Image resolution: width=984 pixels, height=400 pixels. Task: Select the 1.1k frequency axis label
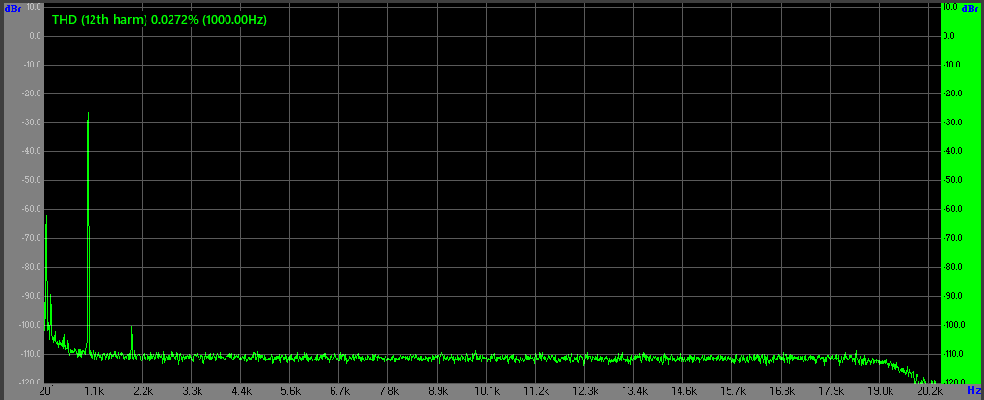[93, 392]
